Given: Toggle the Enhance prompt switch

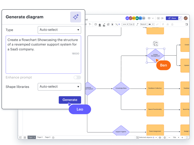Looking at the screenshot, I should (77, 77).
